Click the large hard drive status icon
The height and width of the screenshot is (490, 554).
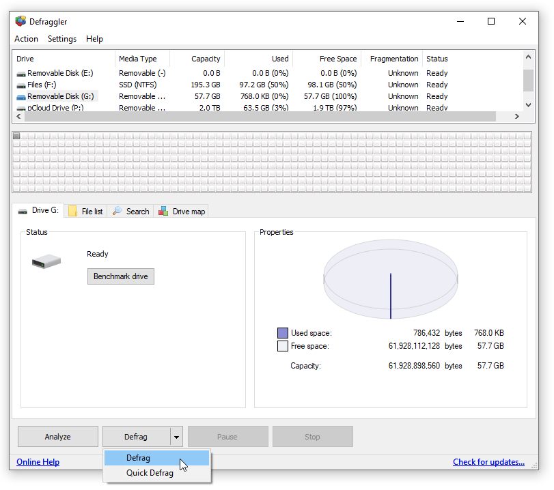(x=46, y=261)
